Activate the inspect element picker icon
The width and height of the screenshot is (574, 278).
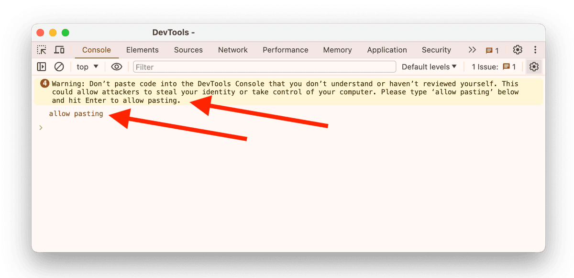tap(42, 50)
